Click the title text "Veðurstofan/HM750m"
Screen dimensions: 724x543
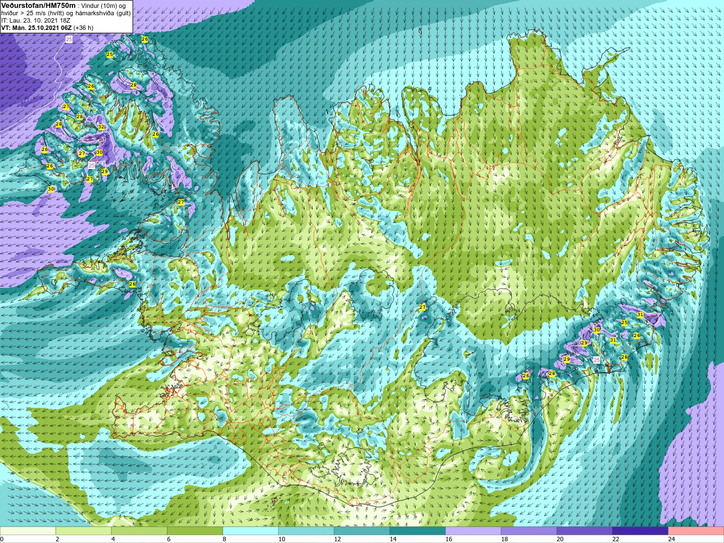38,5
